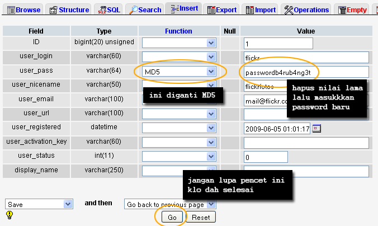Viewport: 378px width, 226px height.
Task: Open Function dropdown for user_url
Action: tap(179, 114)
